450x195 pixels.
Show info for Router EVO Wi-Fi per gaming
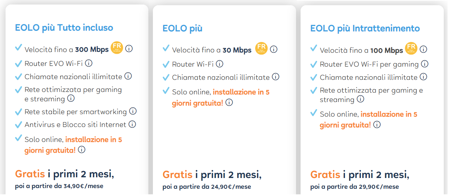425,64
